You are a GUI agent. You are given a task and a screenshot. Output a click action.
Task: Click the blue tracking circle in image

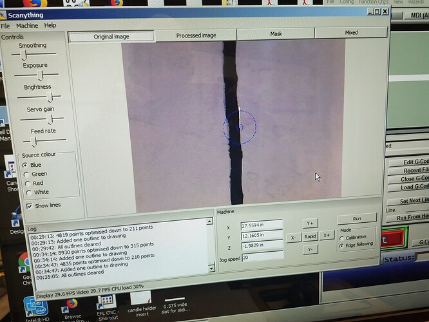240,127
